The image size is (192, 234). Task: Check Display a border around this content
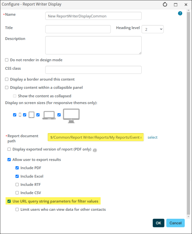pyautogui.click(x=7, y=79)
